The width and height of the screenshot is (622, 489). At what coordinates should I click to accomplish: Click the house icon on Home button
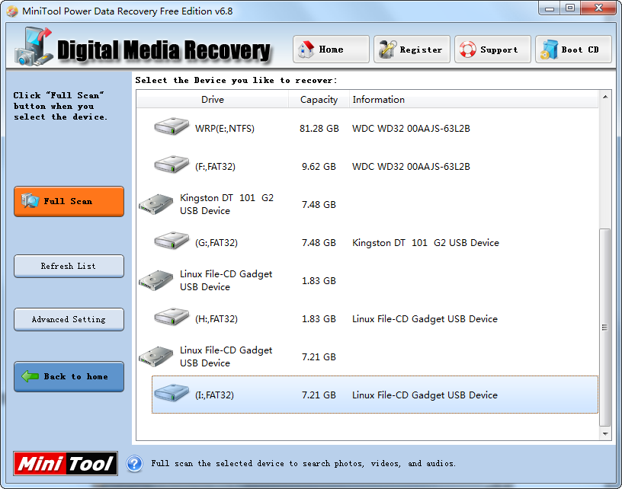click(x=306, y=50)
